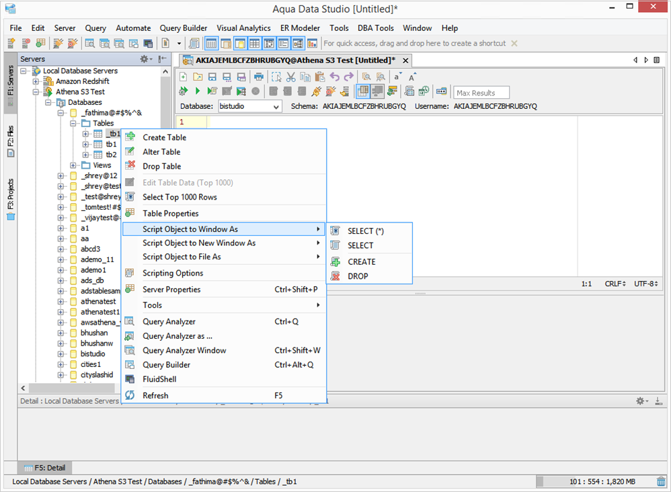The image size is (671, 492).
Task: Select CREATE in the script submenu
Action: [x=369, y=262]
